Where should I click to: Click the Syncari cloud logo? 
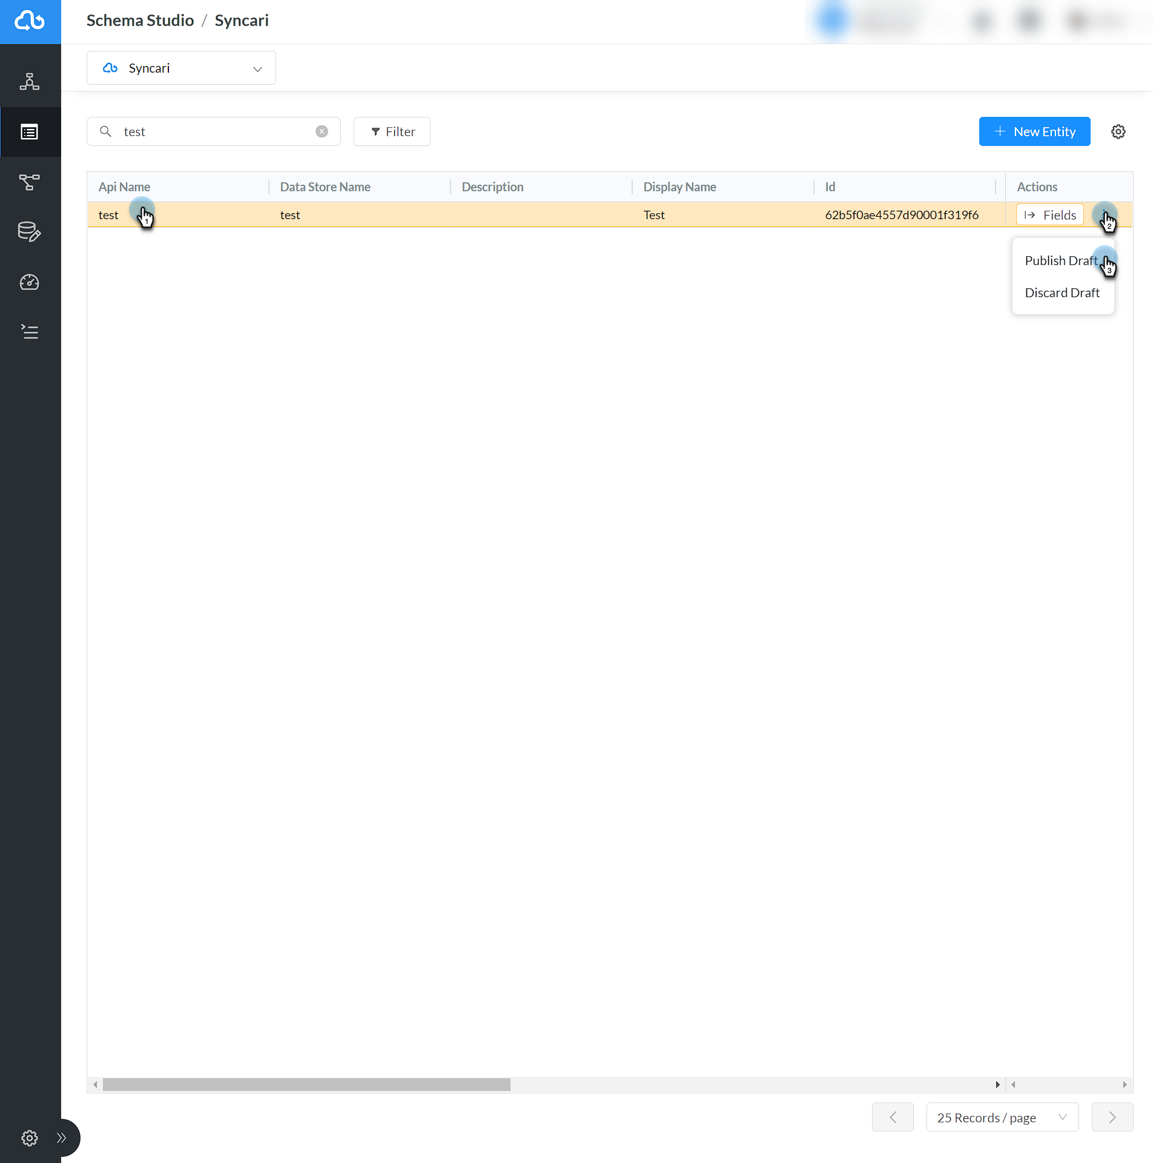[x=30, y=21]
